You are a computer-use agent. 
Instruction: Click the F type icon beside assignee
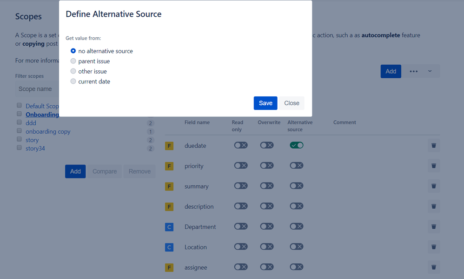(169, 267)
